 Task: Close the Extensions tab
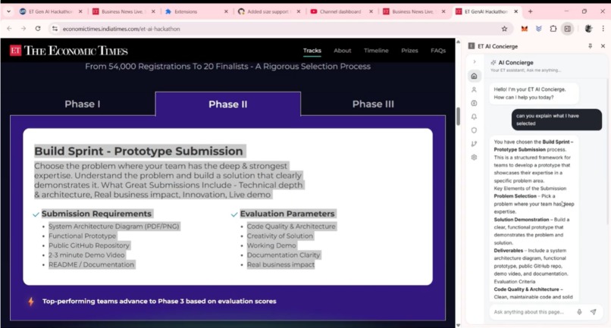pyautogui.click(x=226, y=11)
